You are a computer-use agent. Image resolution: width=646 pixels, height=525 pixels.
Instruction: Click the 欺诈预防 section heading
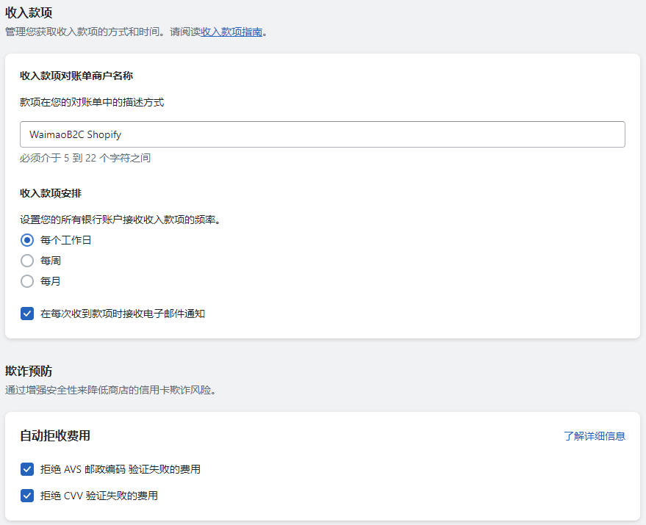point(32,372)
